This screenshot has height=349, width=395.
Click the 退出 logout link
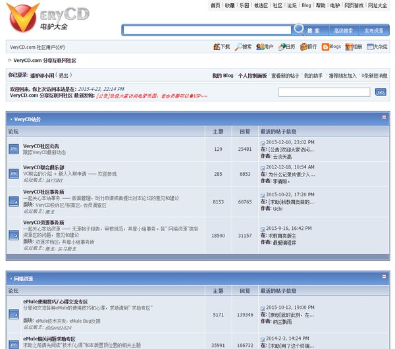[x=63, y=75]
